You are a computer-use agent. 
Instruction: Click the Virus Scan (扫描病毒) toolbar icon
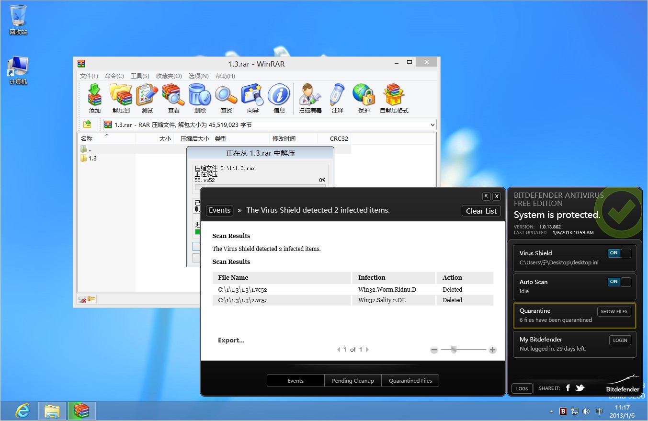[310, 98]
